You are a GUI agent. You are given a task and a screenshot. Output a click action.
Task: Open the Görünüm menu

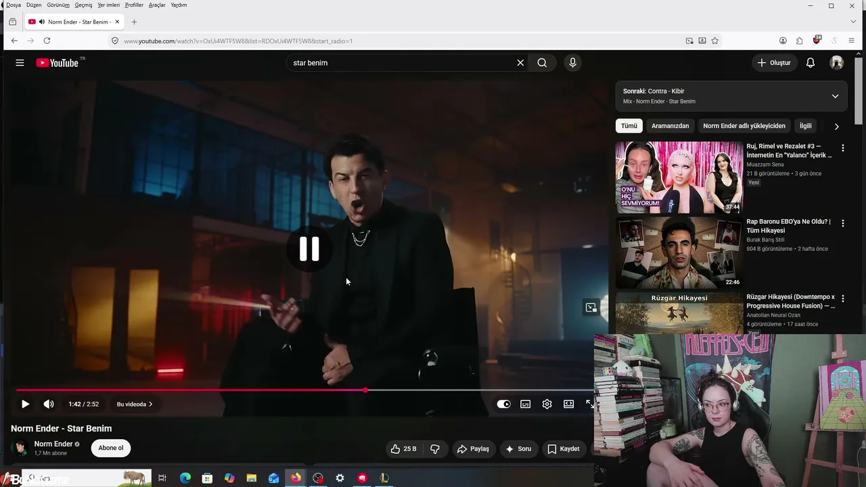point(58,5)
